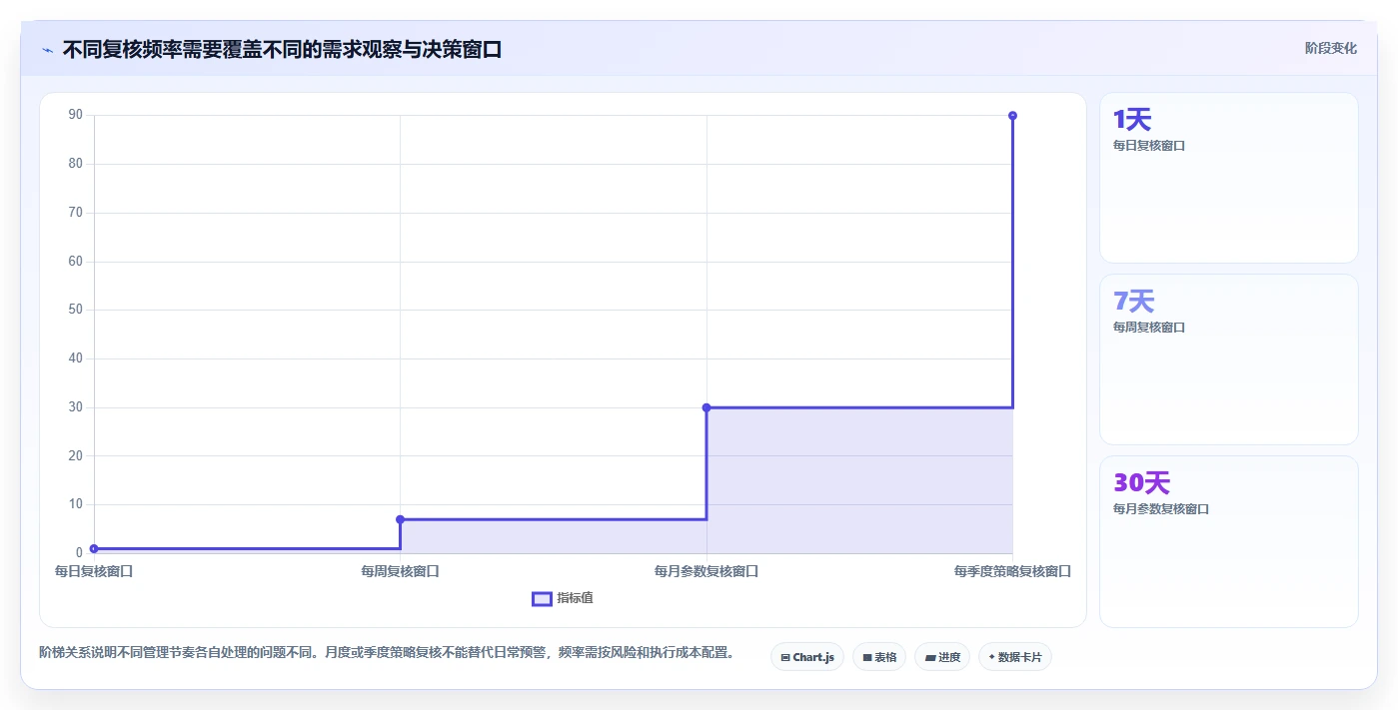Select the 表格 chip
This screenshot has height=710, width=1398.
pyautogui.click(x=879, y=657)
